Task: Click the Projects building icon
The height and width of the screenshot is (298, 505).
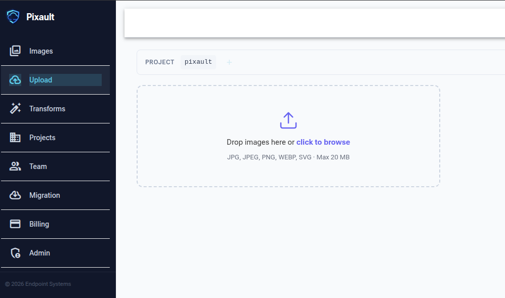Action: [x=15, y=137]
